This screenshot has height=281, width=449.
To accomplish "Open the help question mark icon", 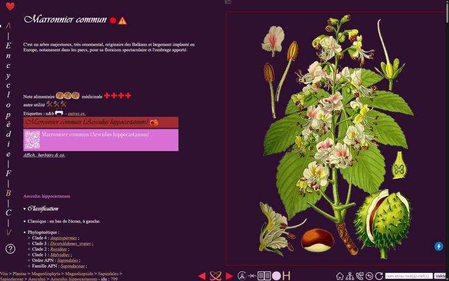I will click(10, 249).
